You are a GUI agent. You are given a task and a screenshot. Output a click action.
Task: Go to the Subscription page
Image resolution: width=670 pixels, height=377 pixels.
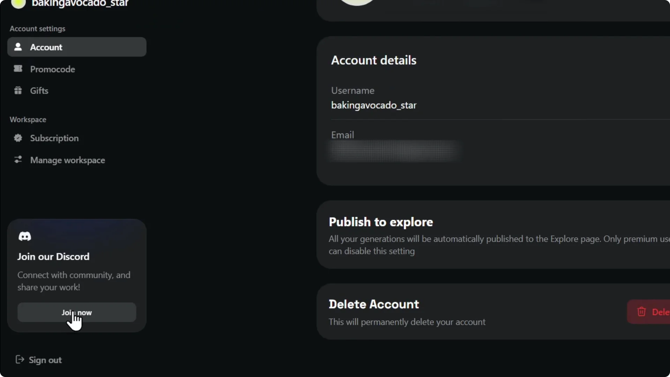(x=54, y=138)
